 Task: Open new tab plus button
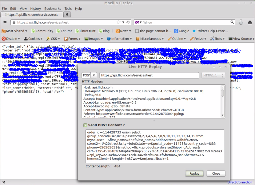pyautogui.click(x=67, y=15)
